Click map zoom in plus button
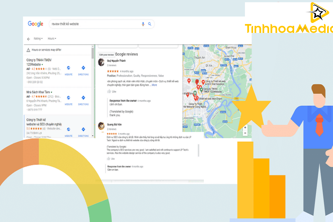Viewport: 333px width, 222px height. pos(245,127)
